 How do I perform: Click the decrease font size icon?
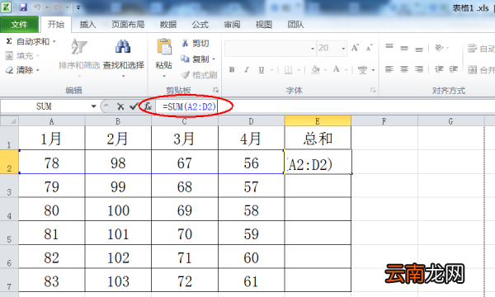[369, 48]
